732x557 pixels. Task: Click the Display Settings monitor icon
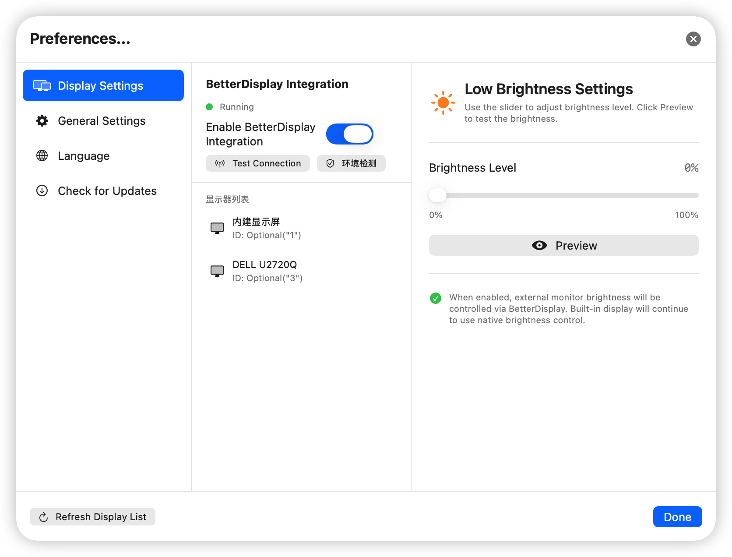42,85
